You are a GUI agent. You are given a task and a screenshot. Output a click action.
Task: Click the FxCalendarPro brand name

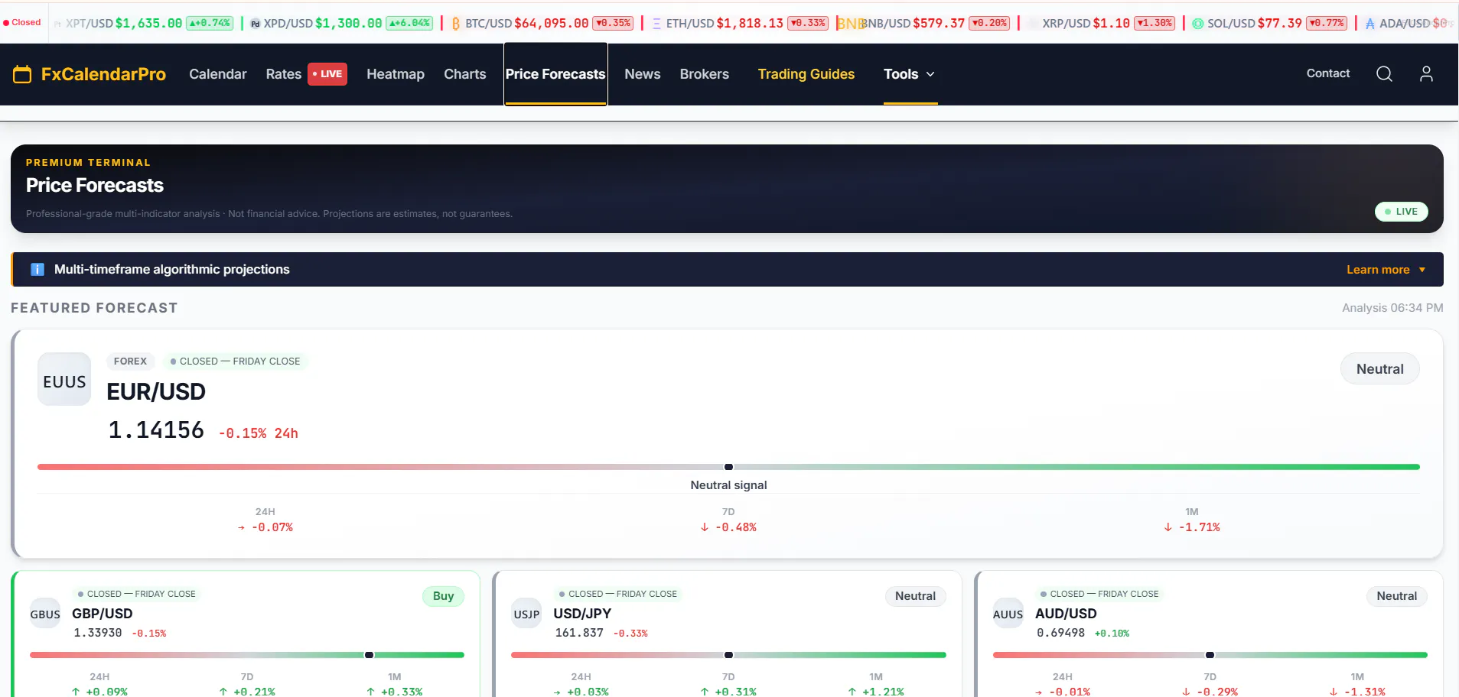coord(103,74)
